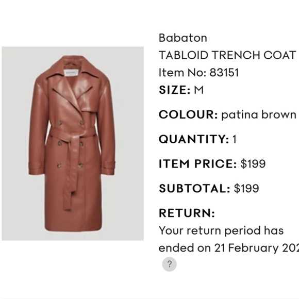Click the question mark help icon

(169, 264)
